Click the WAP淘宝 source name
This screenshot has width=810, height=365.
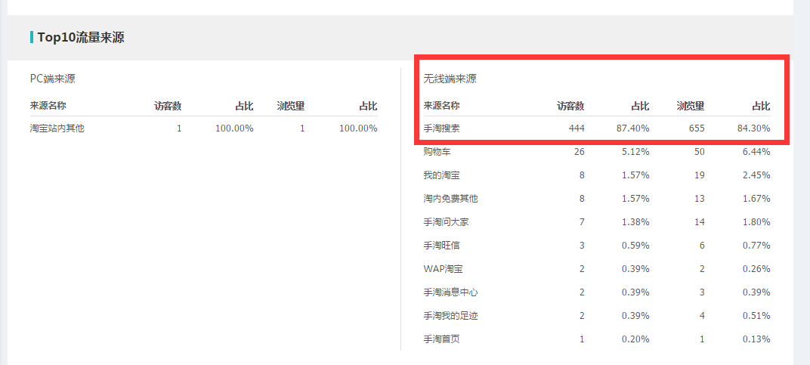point(444,269)
